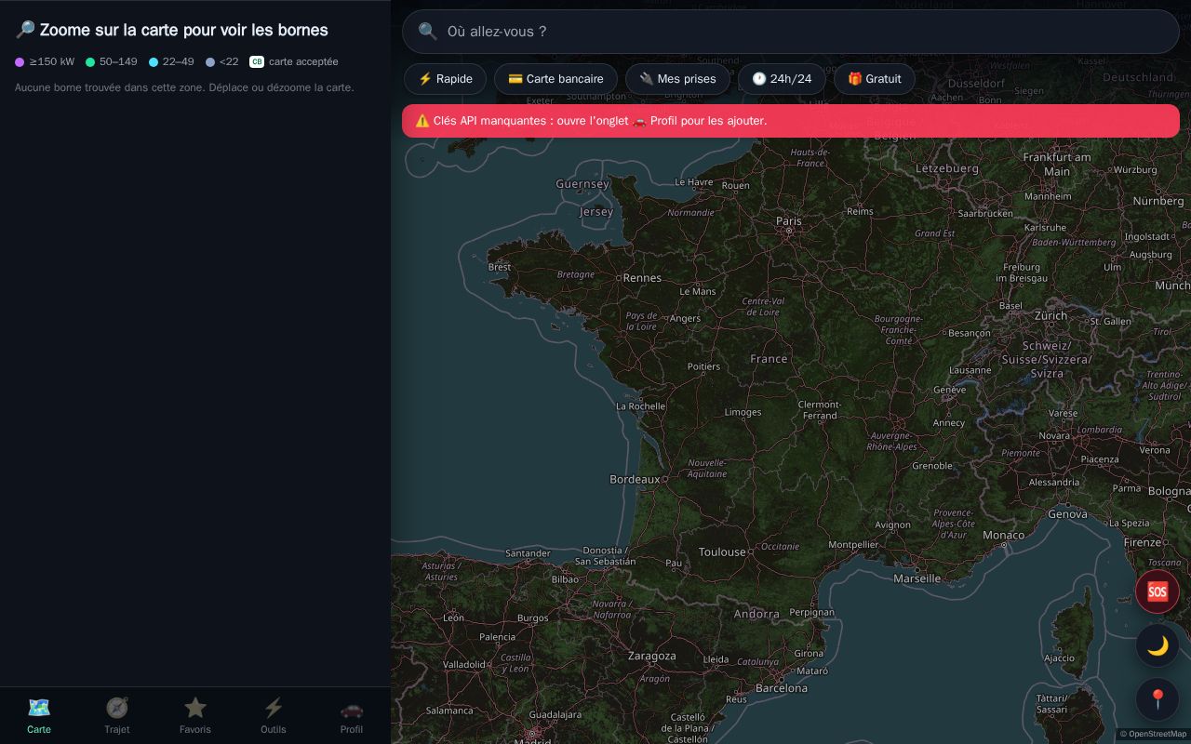Click the 'Zoome sur la carte' heading
The image size is (1191, 744).
(x=171, y=30)
